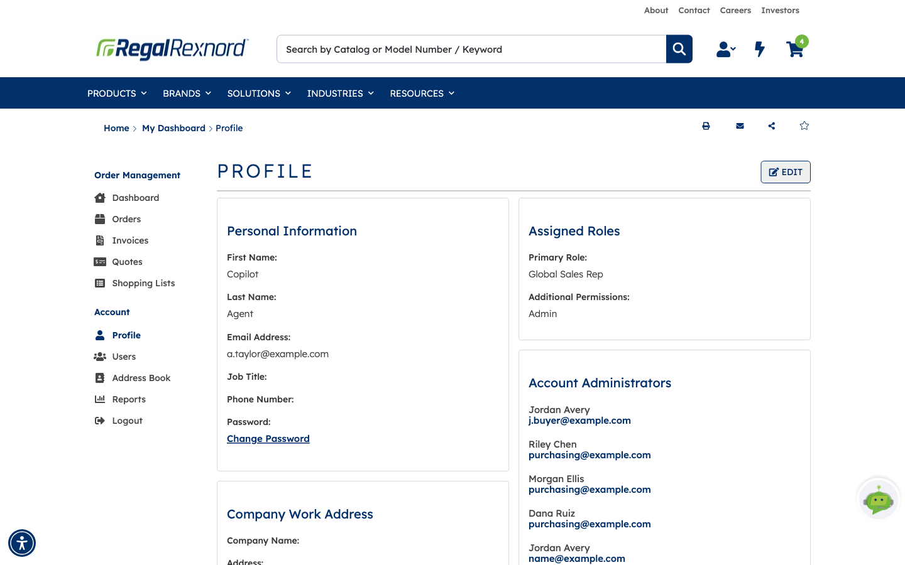Open the Contact link in top bar
Viewport: 905px width, 565px height.
click(694, 11)
